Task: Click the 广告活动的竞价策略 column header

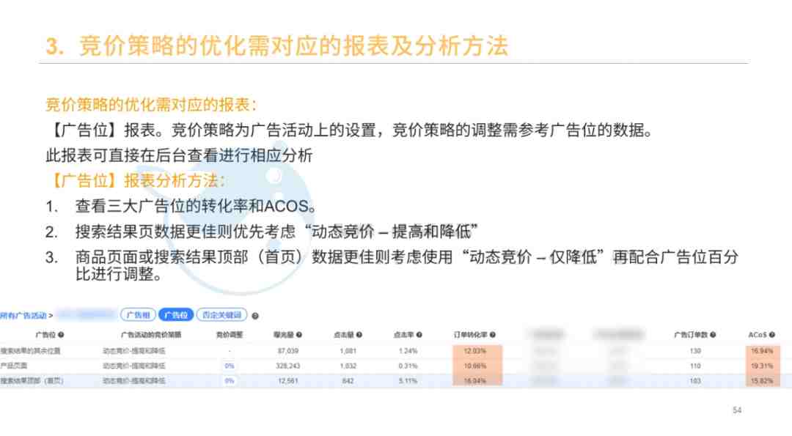Action: coord(151,335)
